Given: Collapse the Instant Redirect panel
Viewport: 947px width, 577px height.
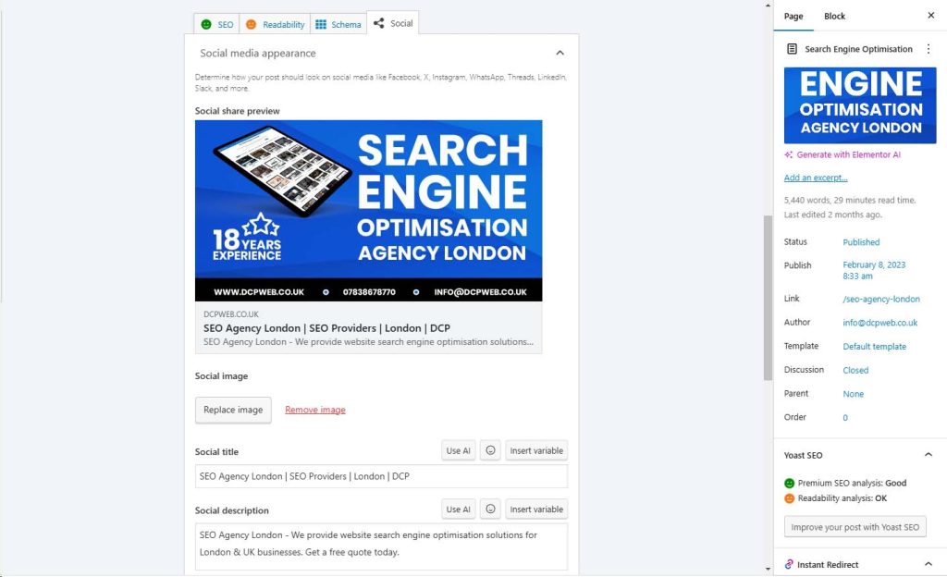Looking at the screenshot, I should tap(929, 564).
